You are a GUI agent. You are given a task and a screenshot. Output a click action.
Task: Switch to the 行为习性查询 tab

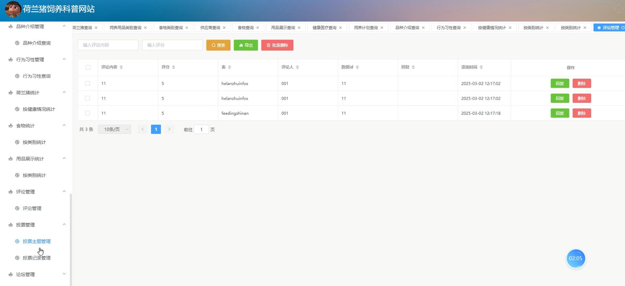coord(448,28)
